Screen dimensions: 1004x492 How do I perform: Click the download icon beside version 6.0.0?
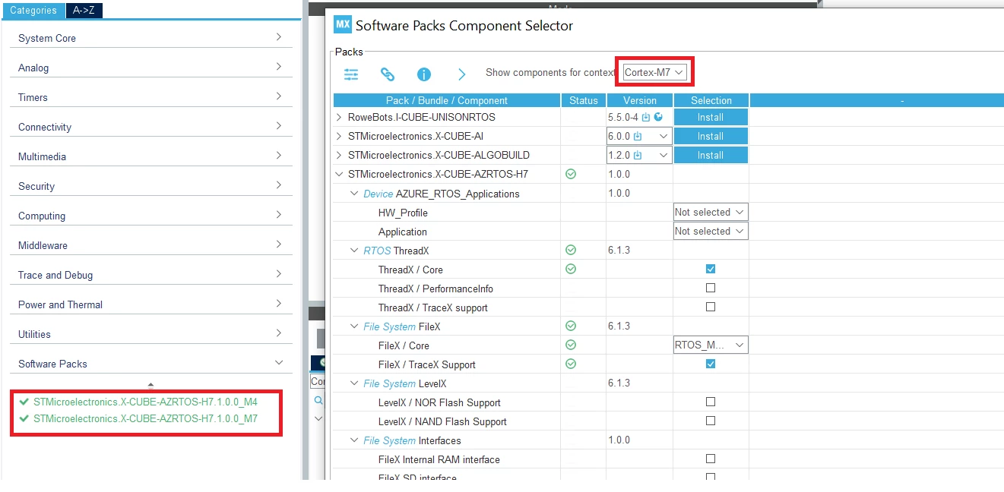point(638,137)
